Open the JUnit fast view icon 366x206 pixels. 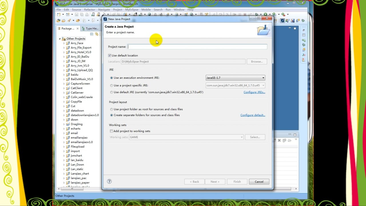(x=304, y=55)
